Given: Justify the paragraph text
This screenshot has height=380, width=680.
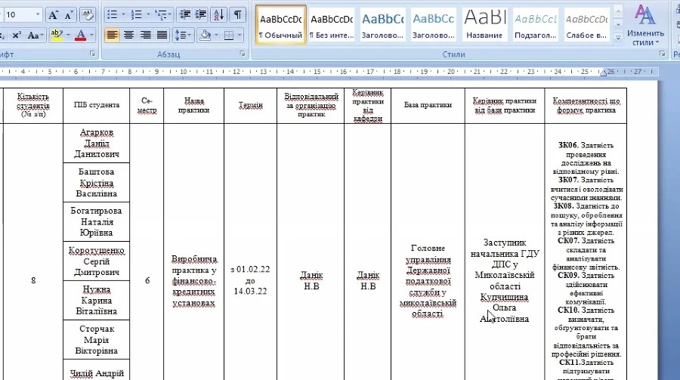Looking at the screenshot, I should [163, 35].
